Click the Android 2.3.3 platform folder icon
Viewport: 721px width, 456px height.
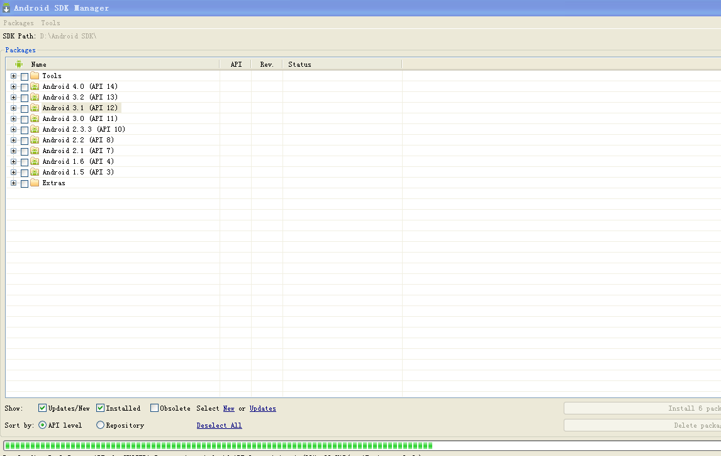35,129
